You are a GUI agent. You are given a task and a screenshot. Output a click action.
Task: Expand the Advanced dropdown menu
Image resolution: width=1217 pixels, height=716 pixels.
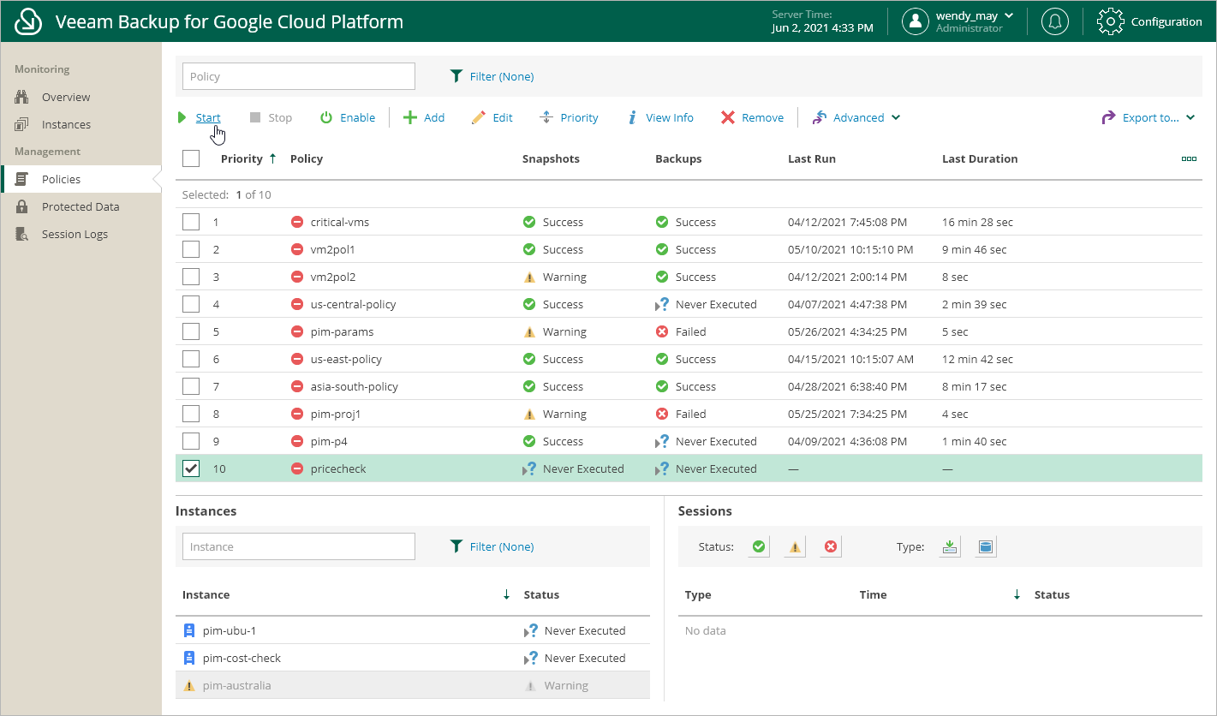(856, 117)
